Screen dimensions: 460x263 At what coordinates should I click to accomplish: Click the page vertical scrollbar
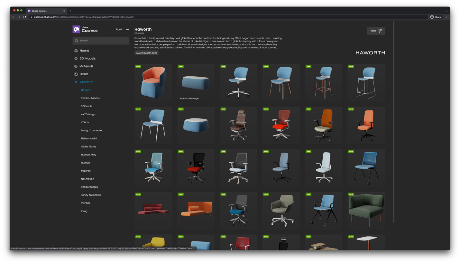394,122
